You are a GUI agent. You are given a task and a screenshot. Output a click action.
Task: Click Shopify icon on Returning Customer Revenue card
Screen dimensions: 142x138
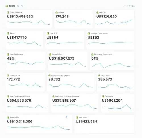tap(53, 96)
